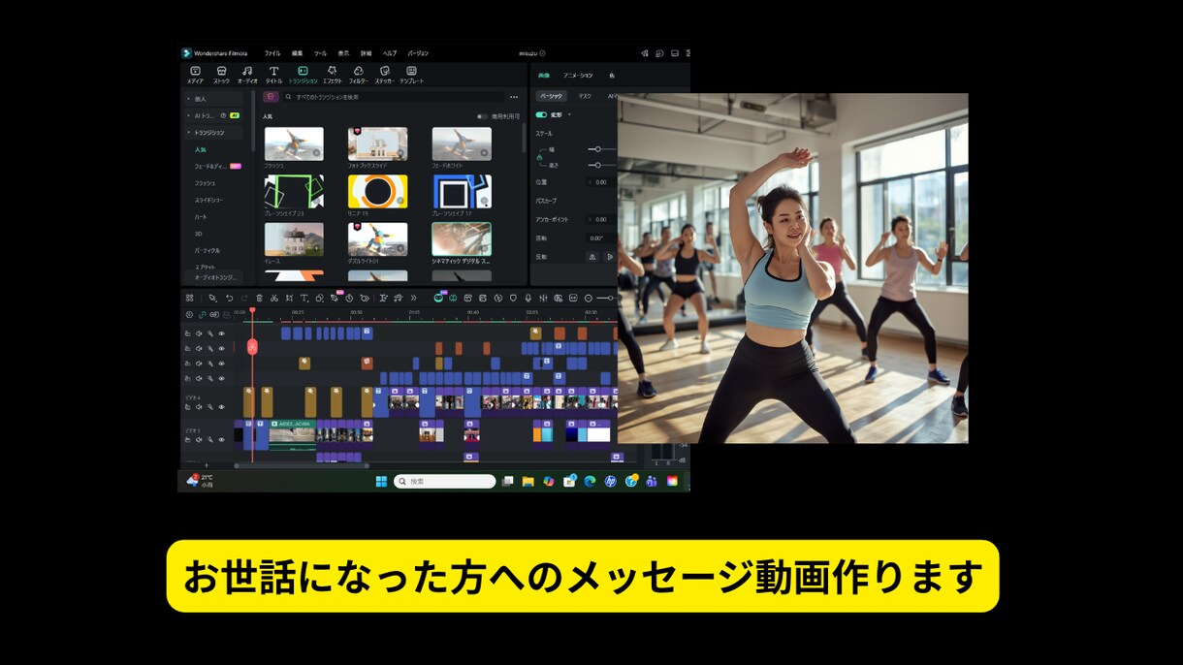
Task: Select ハート category in sidebar
Action: 201,216
